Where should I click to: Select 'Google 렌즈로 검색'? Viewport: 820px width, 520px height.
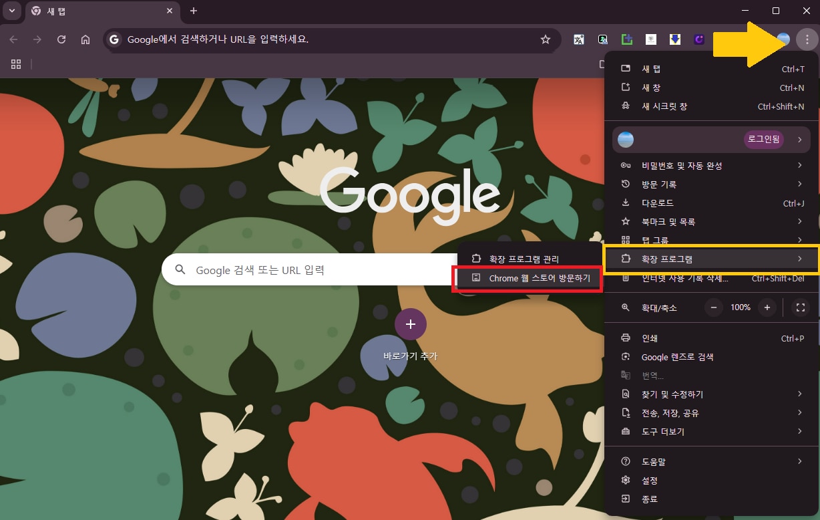[x=712, y=357]
